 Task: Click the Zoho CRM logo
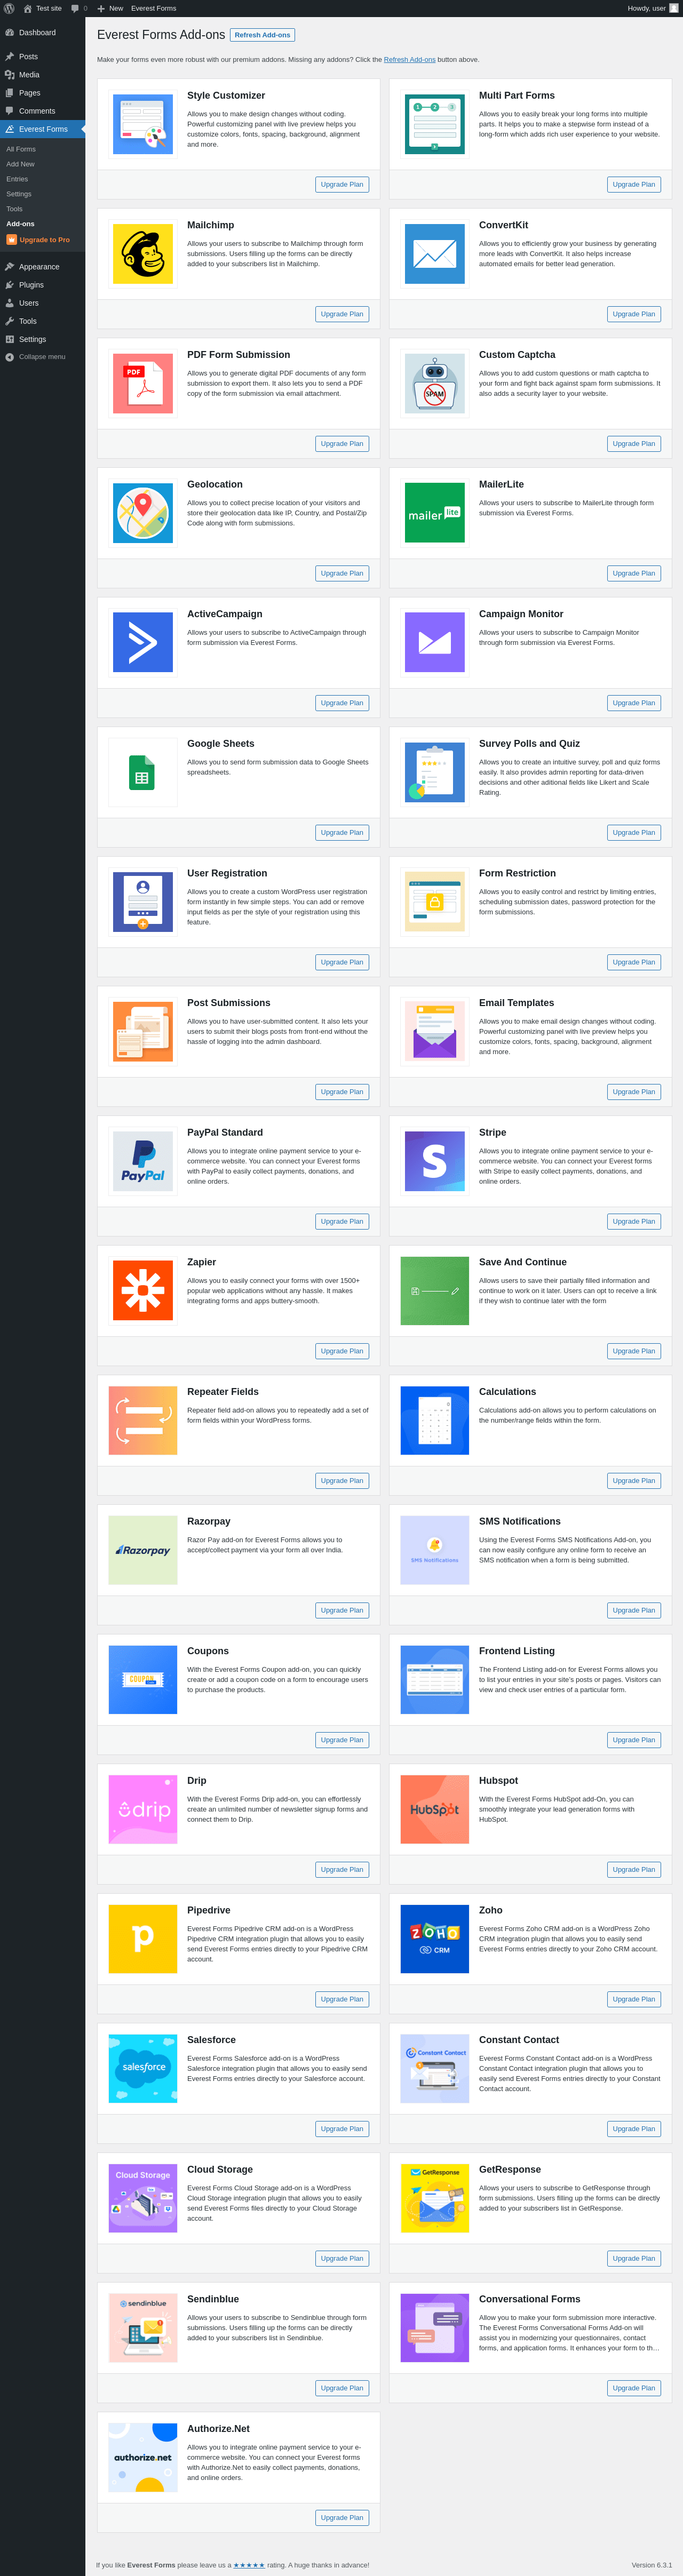point(435,1939)
